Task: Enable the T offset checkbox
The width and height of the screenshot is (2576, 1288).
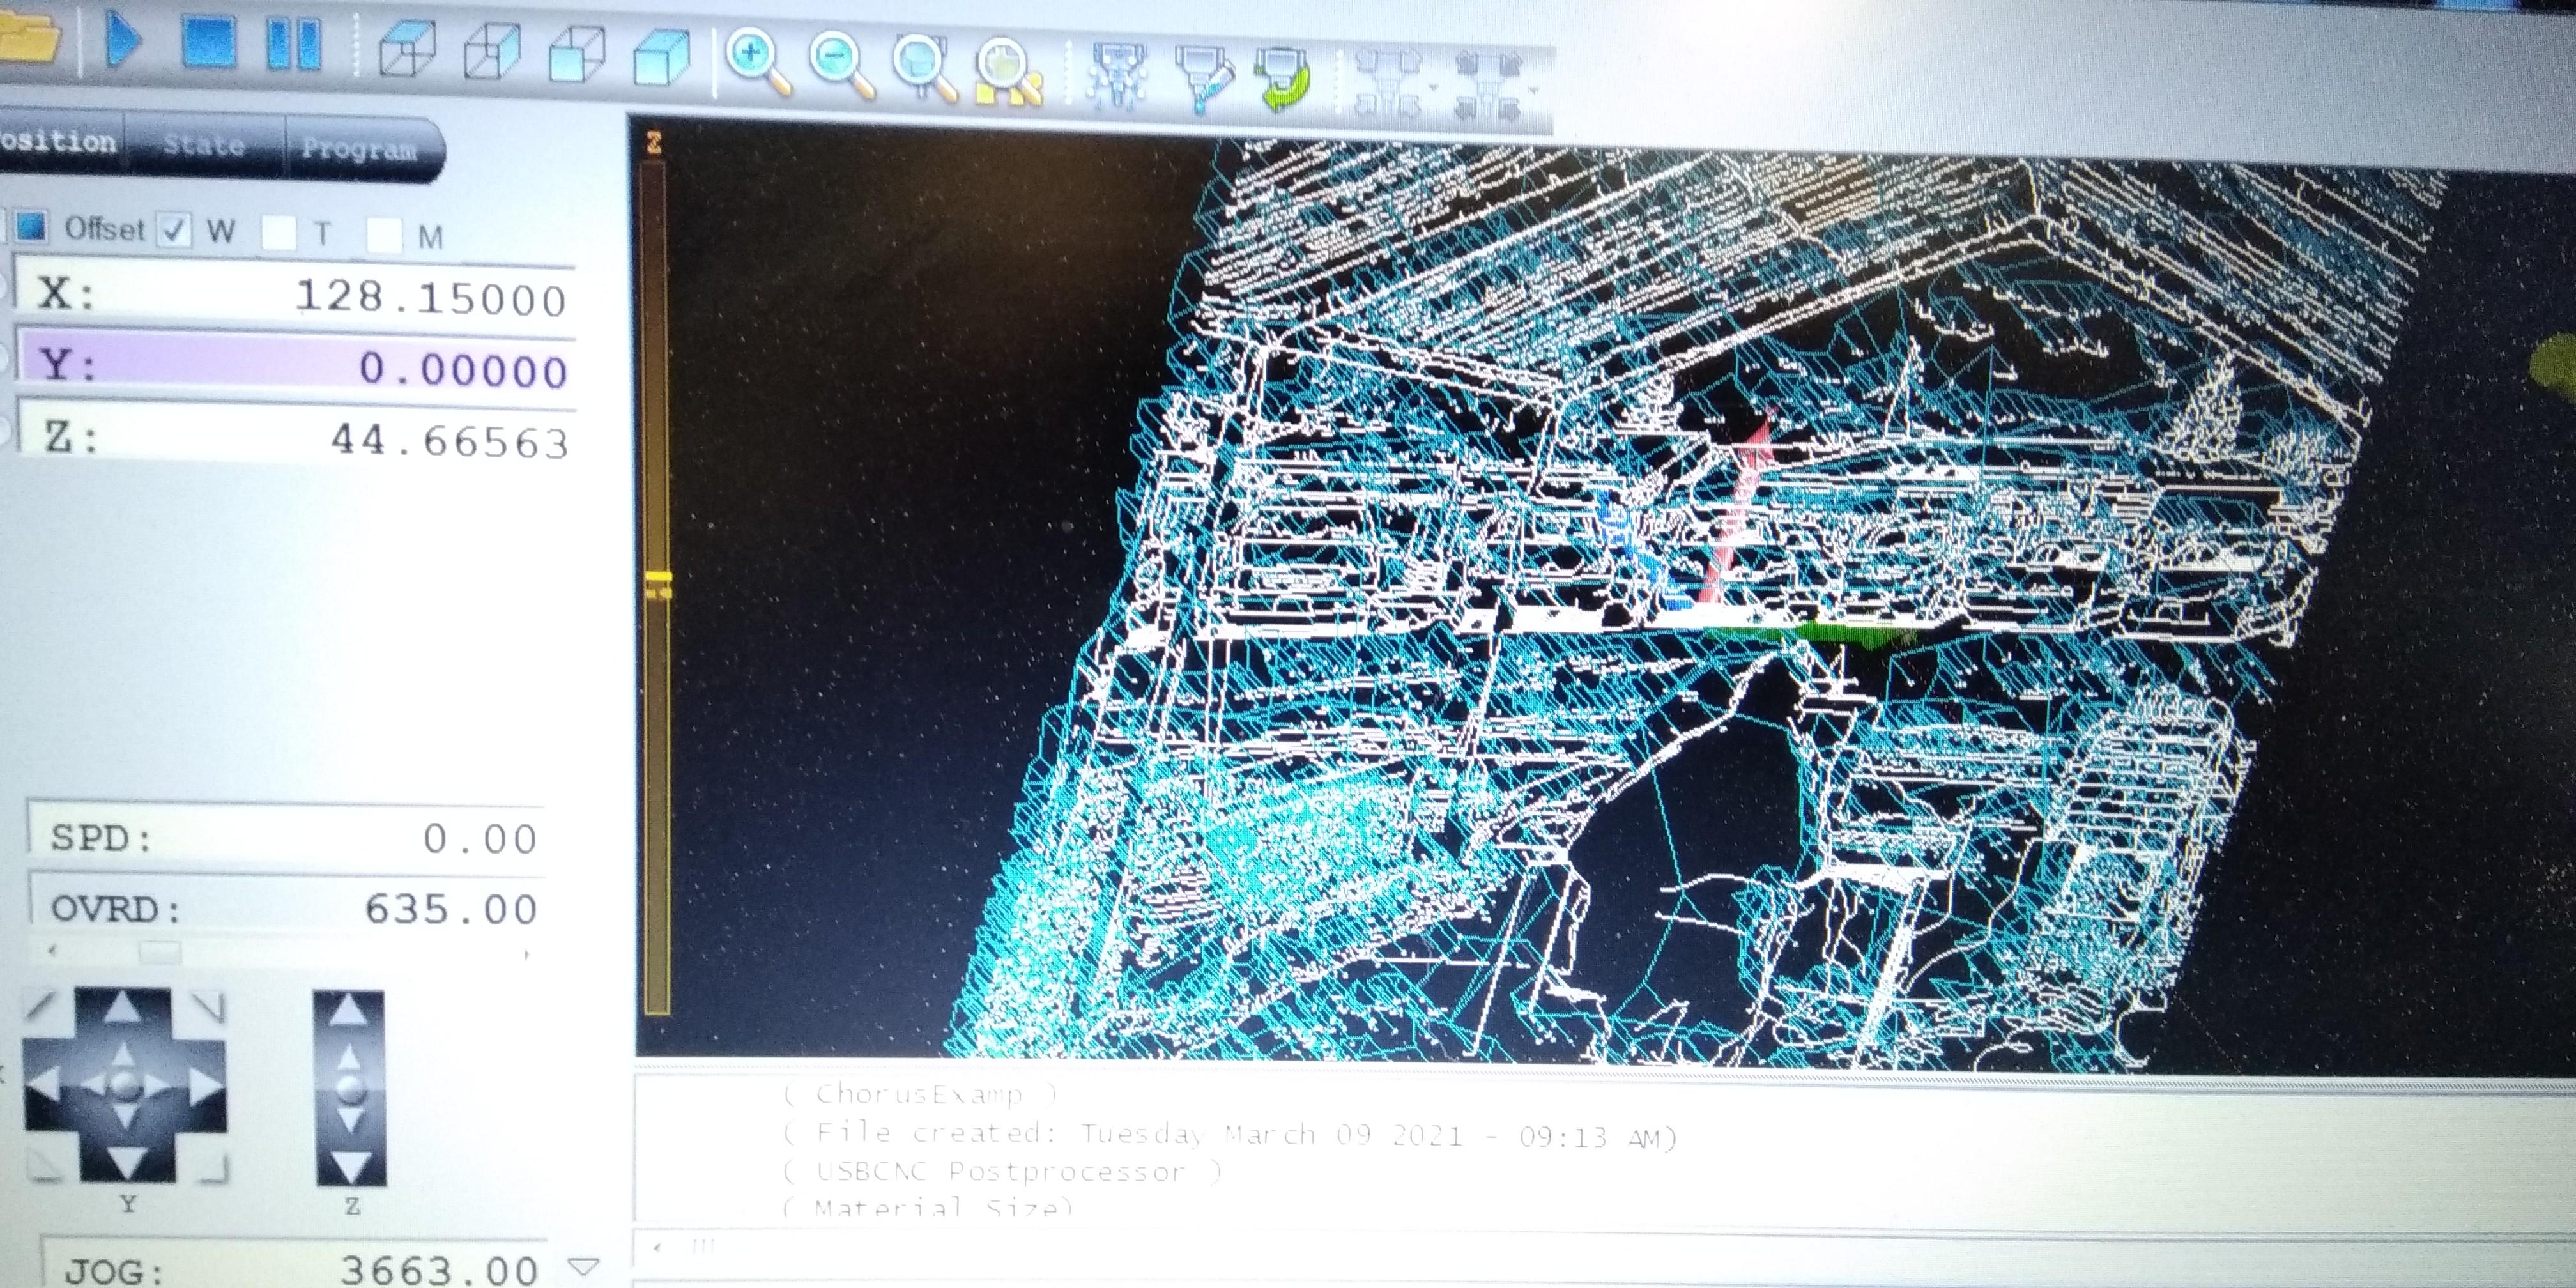Action: pos(279,233)
